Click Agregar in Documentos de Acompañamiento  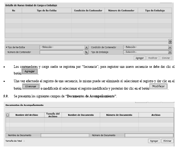coord(154,141)
